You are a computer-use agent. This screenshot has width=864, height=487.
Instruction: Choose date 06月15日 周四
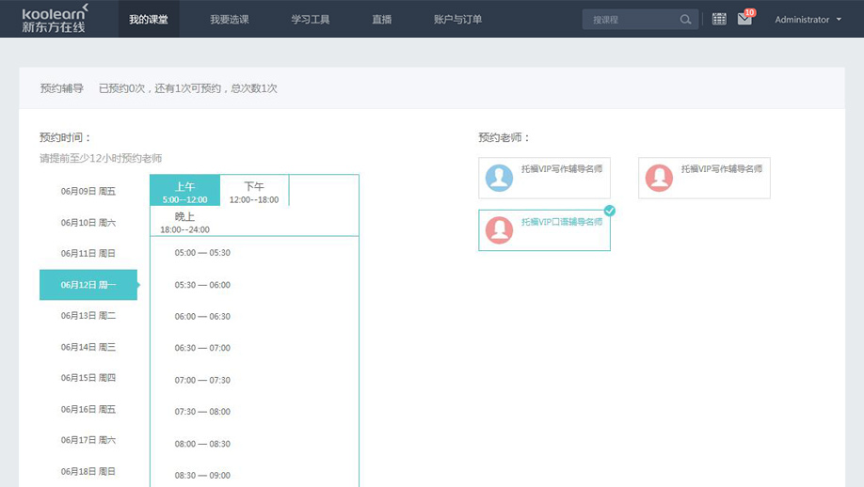pyautogui.click(x=88, y=378)
